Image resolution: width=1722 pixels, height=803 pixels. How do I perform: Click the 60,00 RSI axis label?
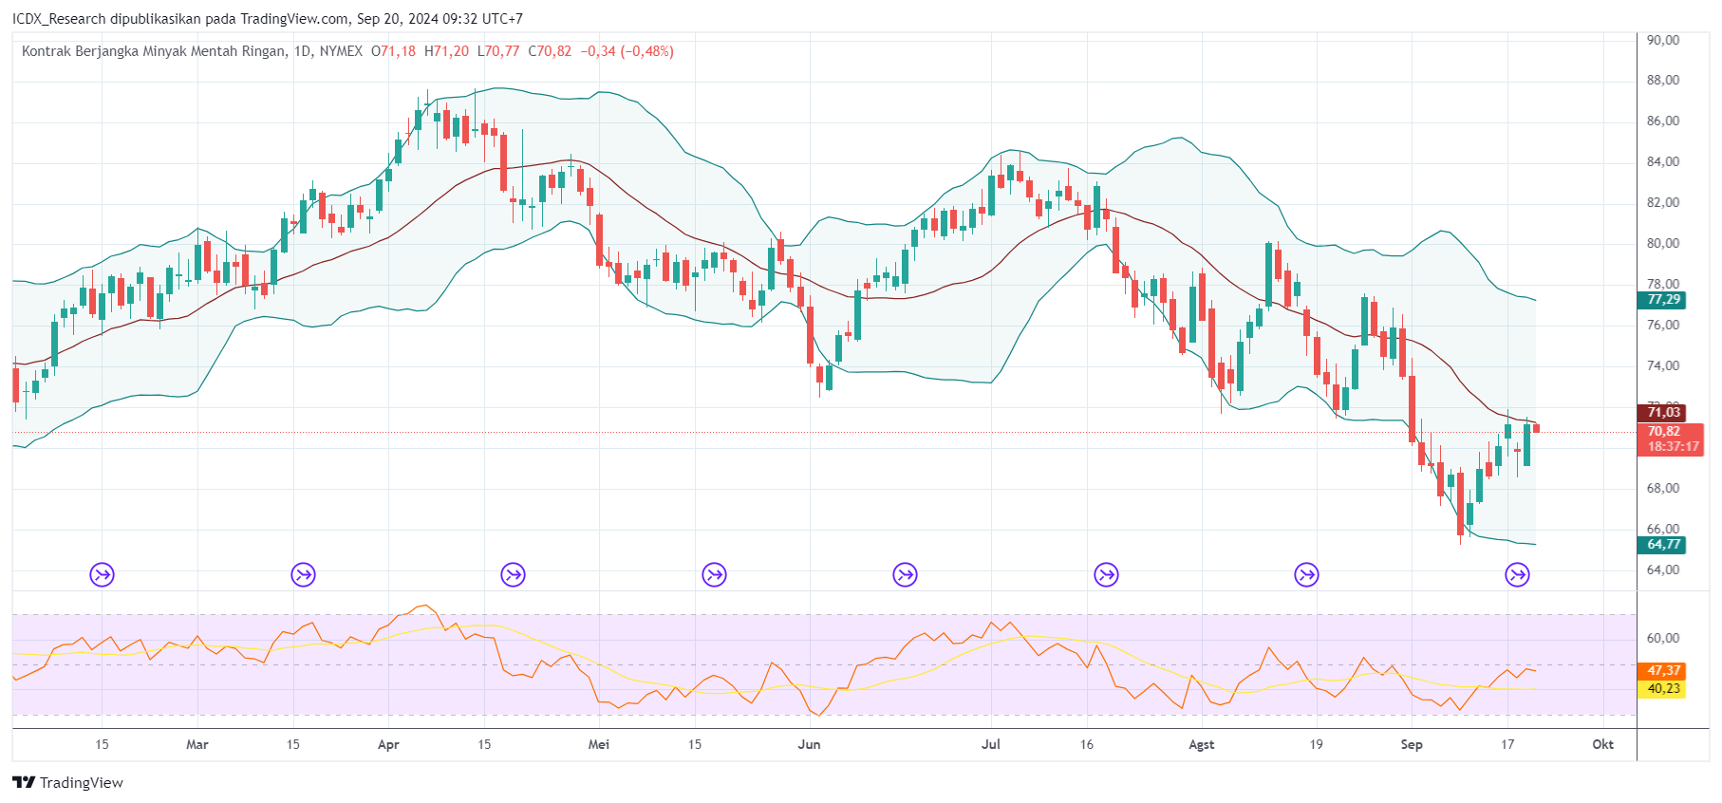pyautogui.click(x=1663, y=638)
